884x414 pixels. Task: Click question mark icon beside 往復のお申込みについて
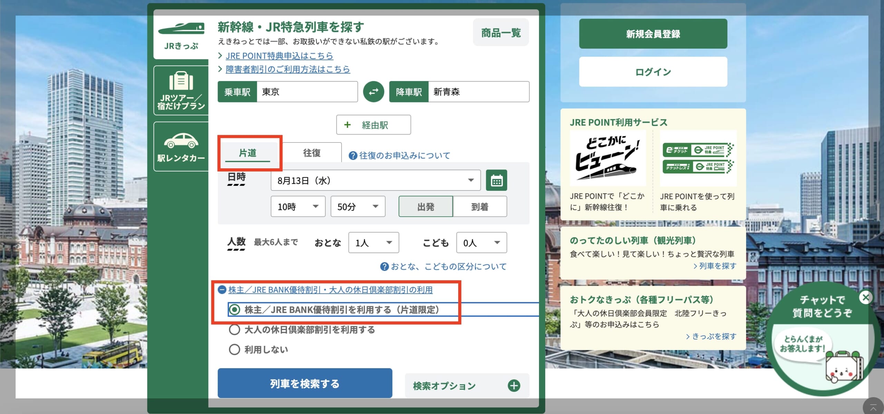[x=353, y=156]
